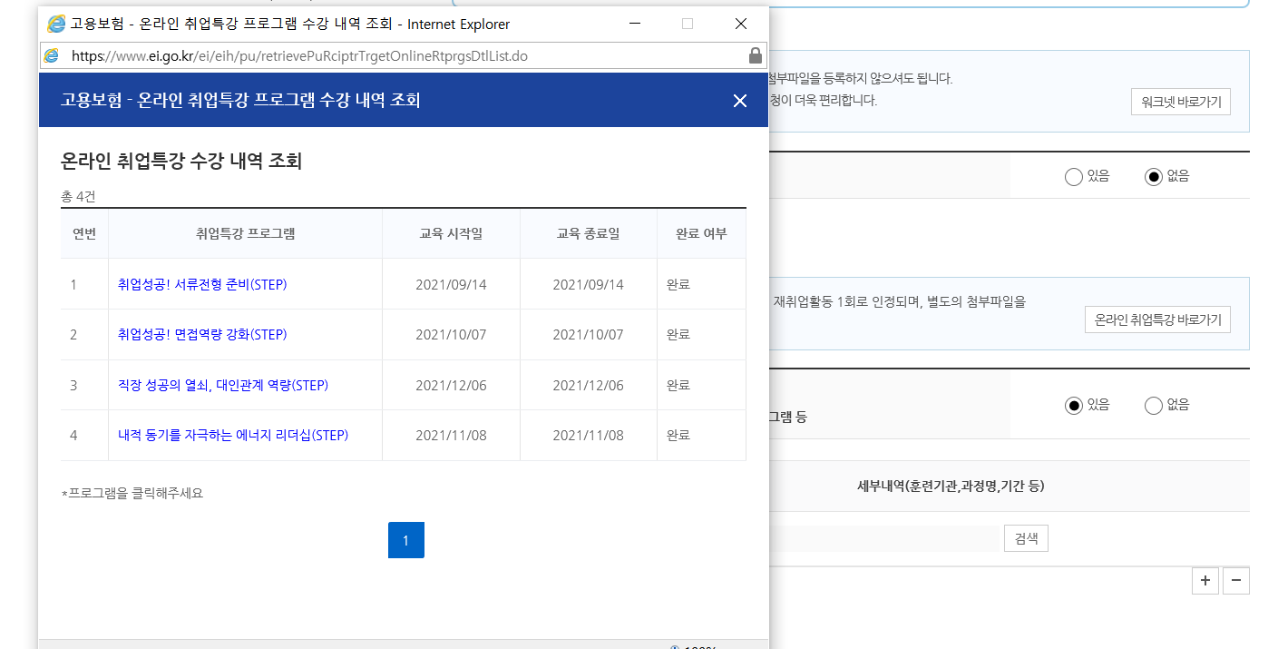Add a row with plus button
This screenshot has width=1278, height=649.
1205,581
